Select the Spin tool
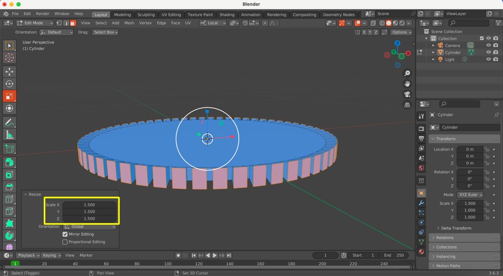 point(9,236)
